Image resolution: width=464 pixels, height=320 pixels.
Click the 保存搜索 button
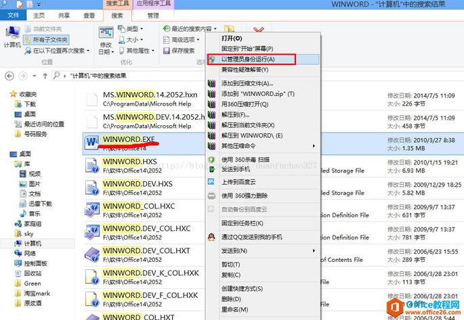click(179, 51)
